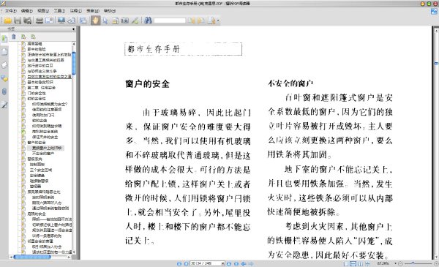The width and height of the screenshot is (439, 267).
Task: Open the 编辑 menu
Action: tap(27, 11)
